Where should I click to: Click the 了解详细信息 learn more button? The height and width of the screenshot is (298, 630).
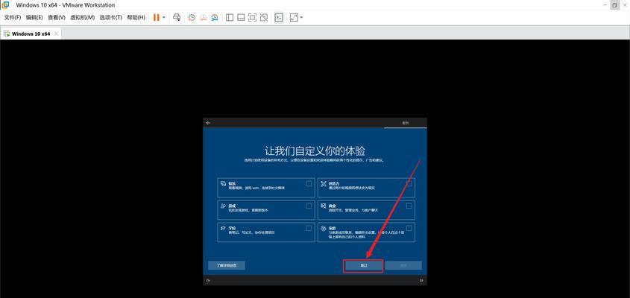(x=226, y=265)
